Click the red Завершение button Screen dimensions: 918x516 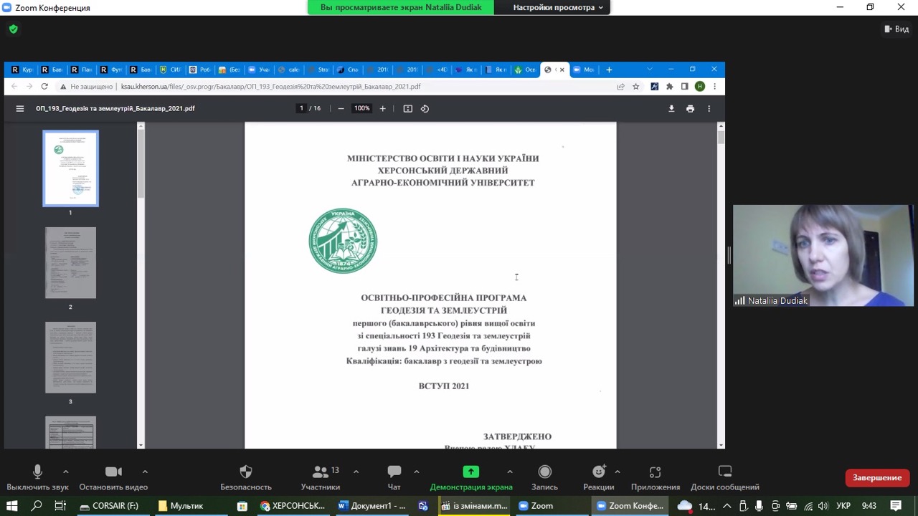click(x=877, y=477)
